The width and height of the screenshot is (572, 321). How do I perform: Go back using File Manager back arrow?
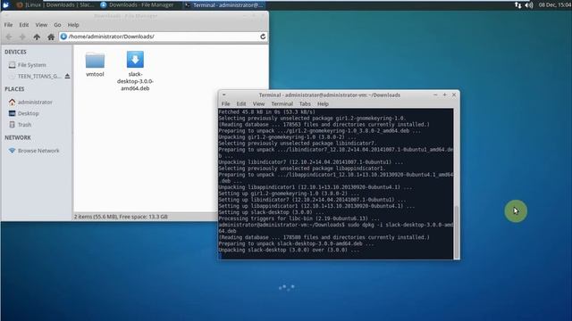pos(9,37)
